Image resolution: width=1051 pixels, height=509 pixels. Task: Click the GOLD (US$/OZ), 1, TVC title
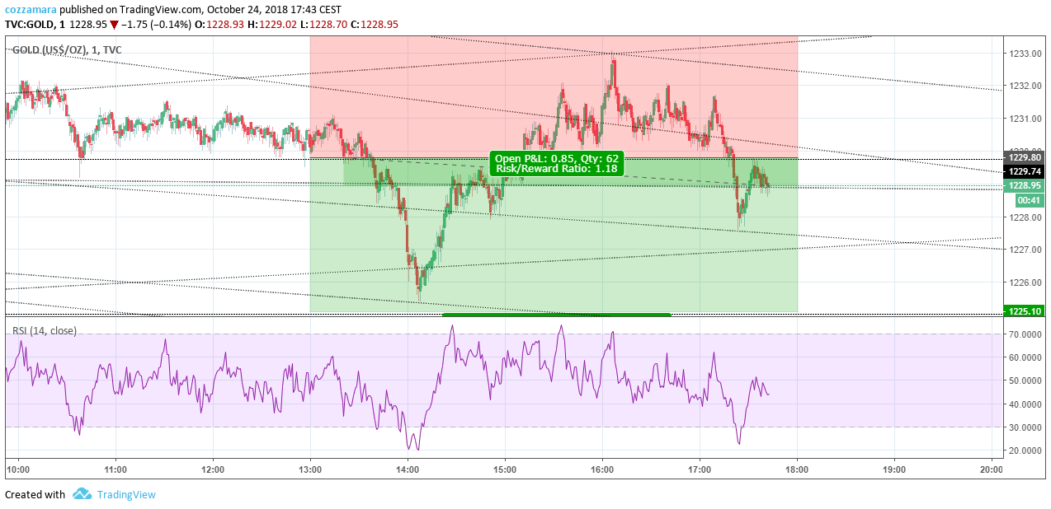pyautogui.click(x=67, y=50)
